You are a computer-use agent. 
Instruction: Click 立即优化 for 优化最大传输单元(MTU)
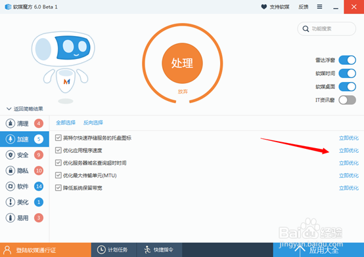[x=349, y=176]
